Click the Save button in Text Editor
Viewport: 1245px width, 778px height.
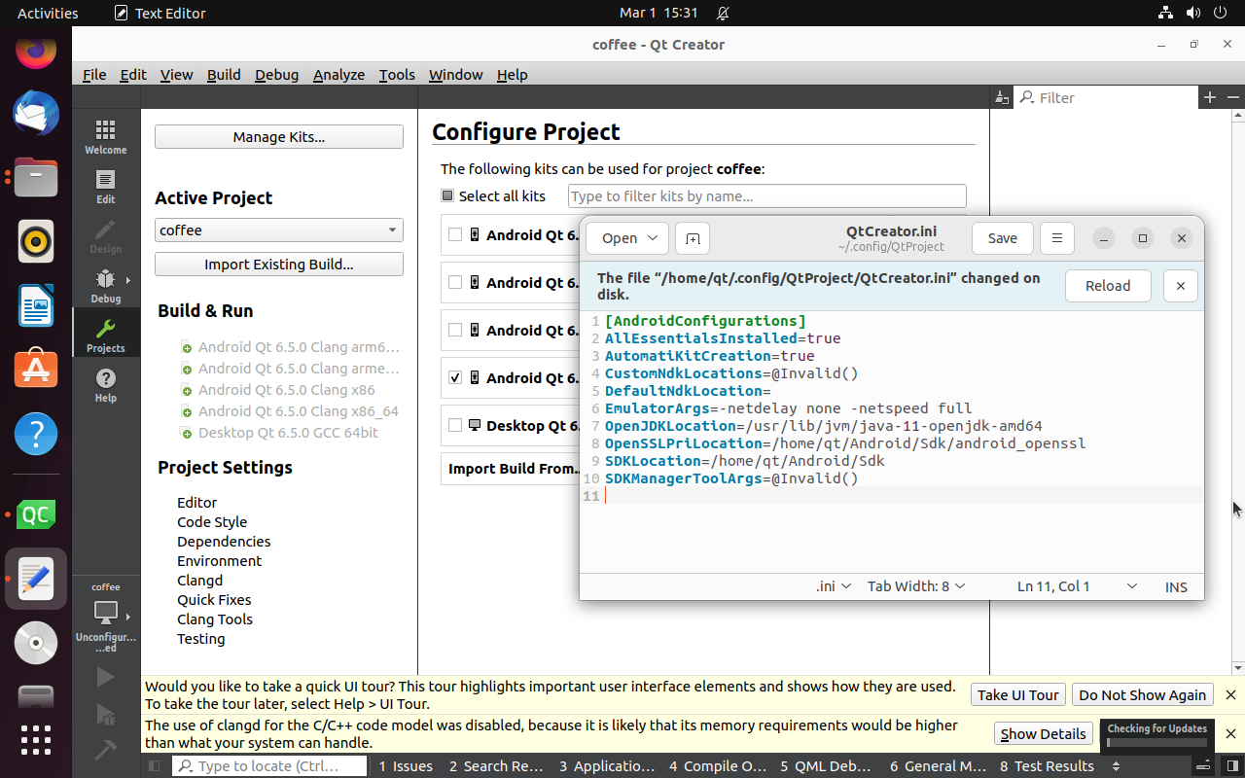point(1003,238)
